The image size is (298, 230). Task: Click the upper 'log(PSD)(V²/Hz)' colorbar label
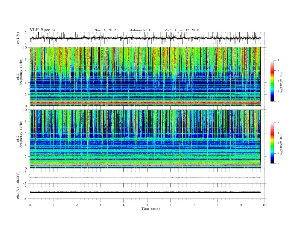(282, 82)
